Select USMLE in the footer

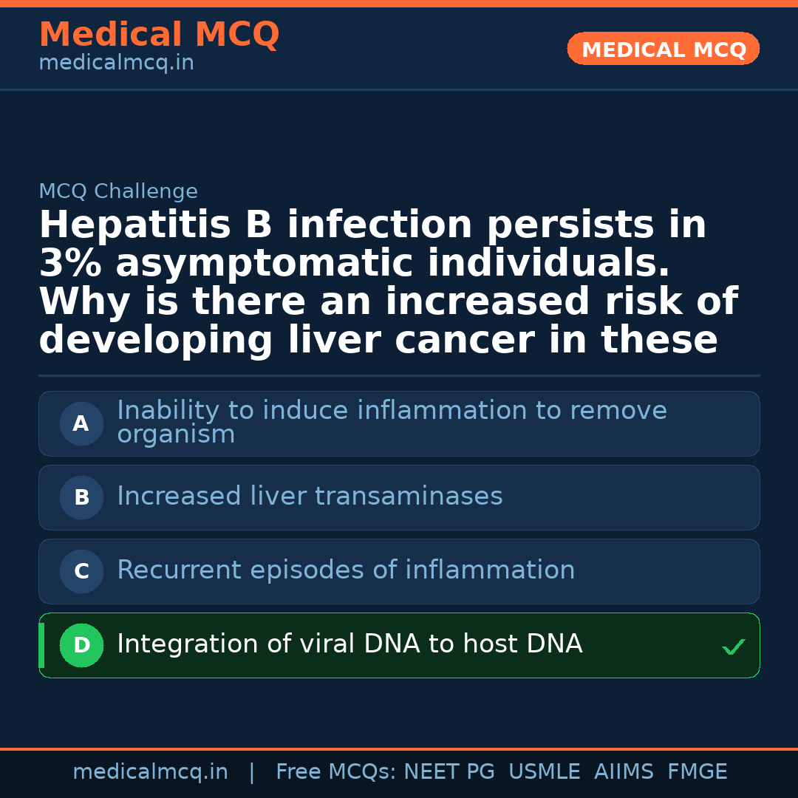[544, 772]
